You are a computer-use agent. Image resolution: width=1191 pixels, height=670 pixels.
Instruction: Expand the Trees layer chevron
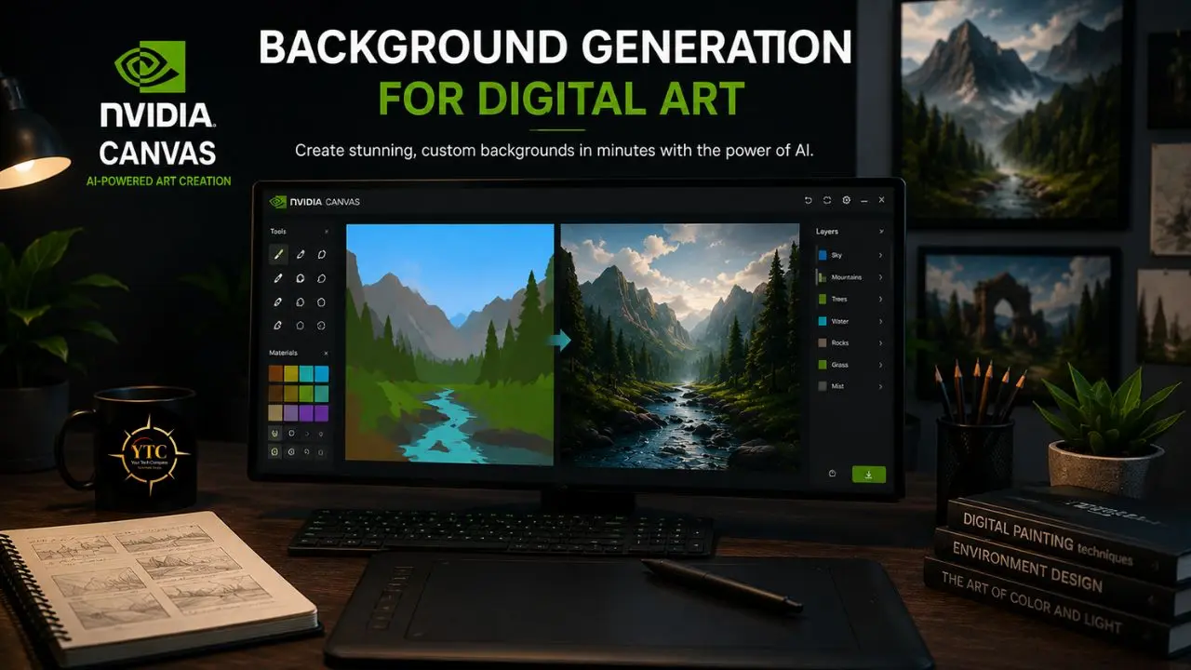880,299
